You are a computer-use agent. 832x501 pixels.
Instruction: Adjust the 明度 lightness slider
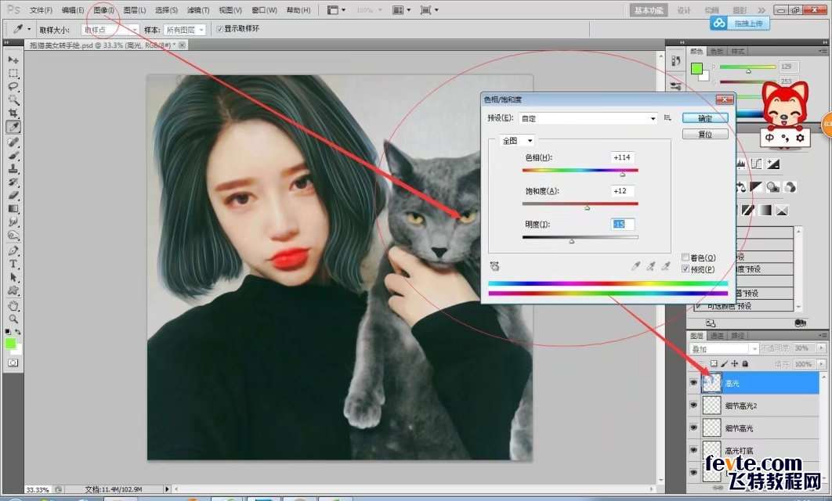point(571,240)
